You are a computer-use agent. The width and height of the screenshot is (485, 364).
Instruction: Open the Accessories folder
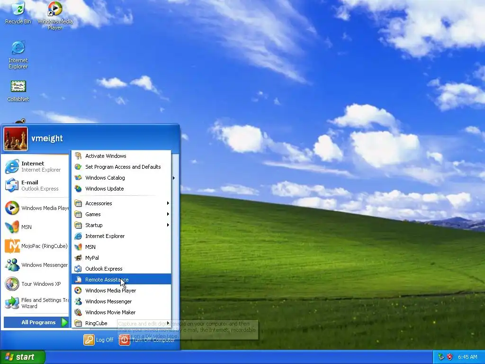(121, 203)
